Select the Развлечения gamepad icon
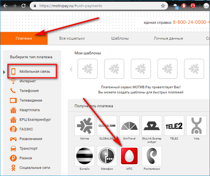 13,139
